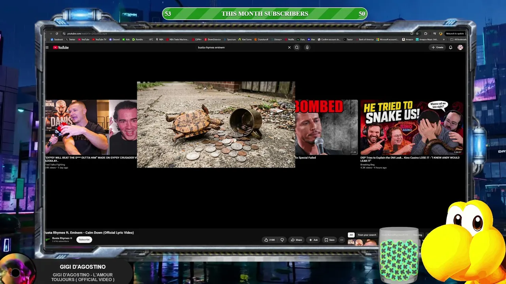Open the Rumble bookmark
This screenshot has width=506, height=284.
(x=138, y=39)
